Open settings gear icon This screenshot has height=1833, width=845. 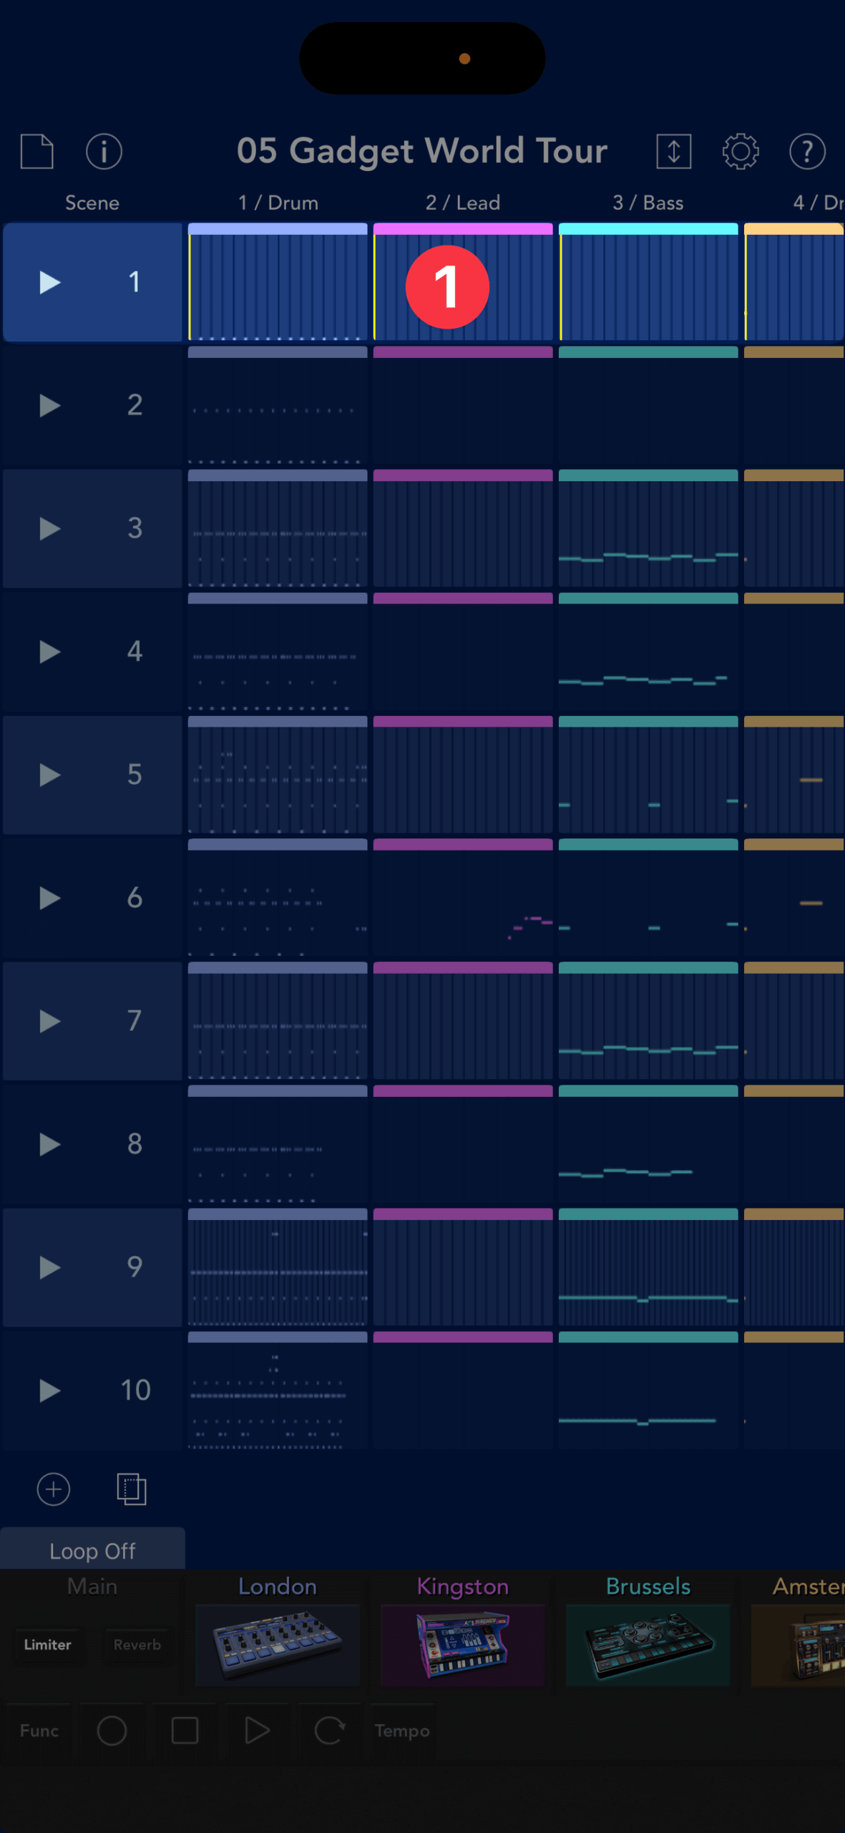click(740, 151)
